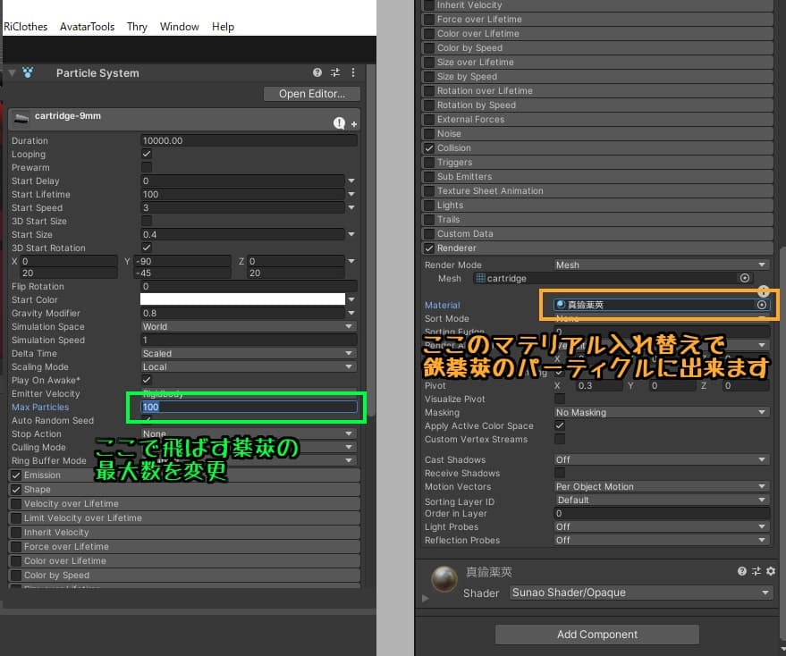Click the Max Particles input field
Screen dimensions: 786x656
[x=248, y=408]
